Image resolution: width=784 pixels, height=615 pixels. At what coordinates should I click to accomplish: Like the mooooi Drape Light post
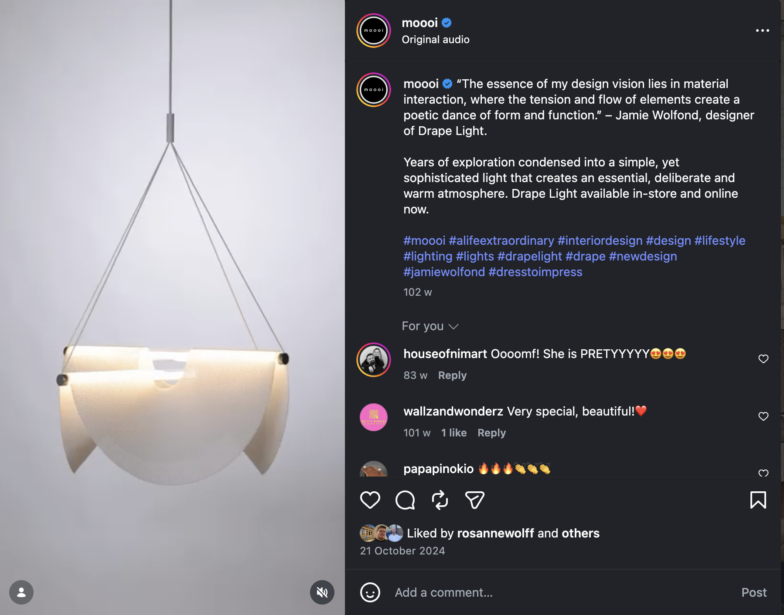point(370,500)
